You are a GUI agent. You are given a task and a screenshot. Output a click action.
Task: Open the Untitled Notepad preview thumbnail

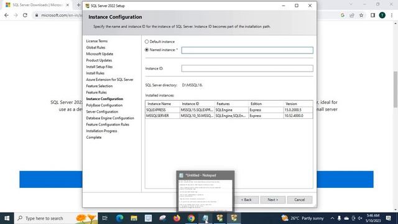point(205,195)
